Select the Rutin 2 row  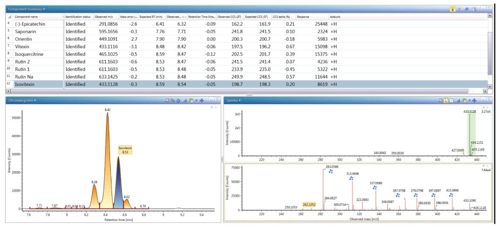tap(247, 61)
